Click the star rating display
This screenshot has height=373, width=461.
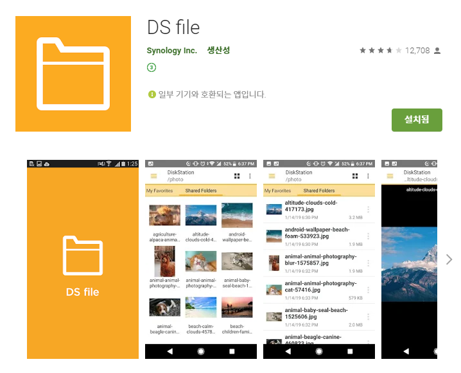pos(381,51)
